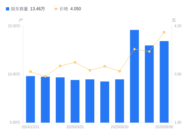Screen dimensions: 195x135
Task: Click the 2025/06/30 axis date label
Action: pos(119,127)
